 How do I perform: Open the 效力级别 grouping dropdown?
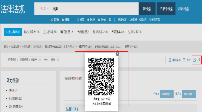point(167,94)
